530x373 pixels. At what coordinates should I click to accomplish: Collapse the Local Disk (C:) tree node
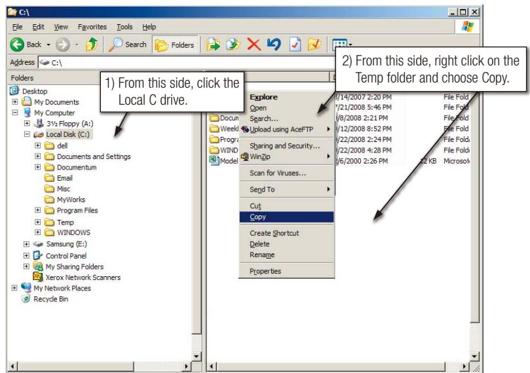(x=27, y=134)
